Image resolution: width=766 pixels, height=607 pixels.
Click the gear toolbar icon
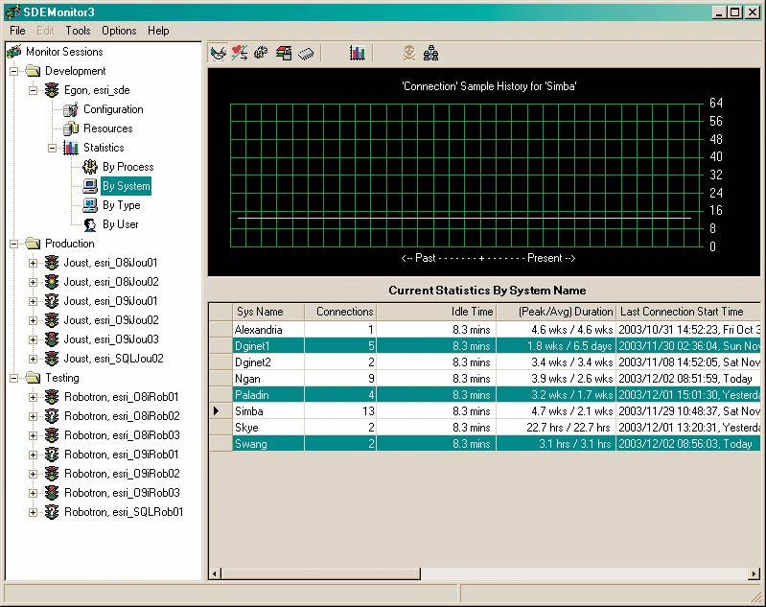[261, 54]
